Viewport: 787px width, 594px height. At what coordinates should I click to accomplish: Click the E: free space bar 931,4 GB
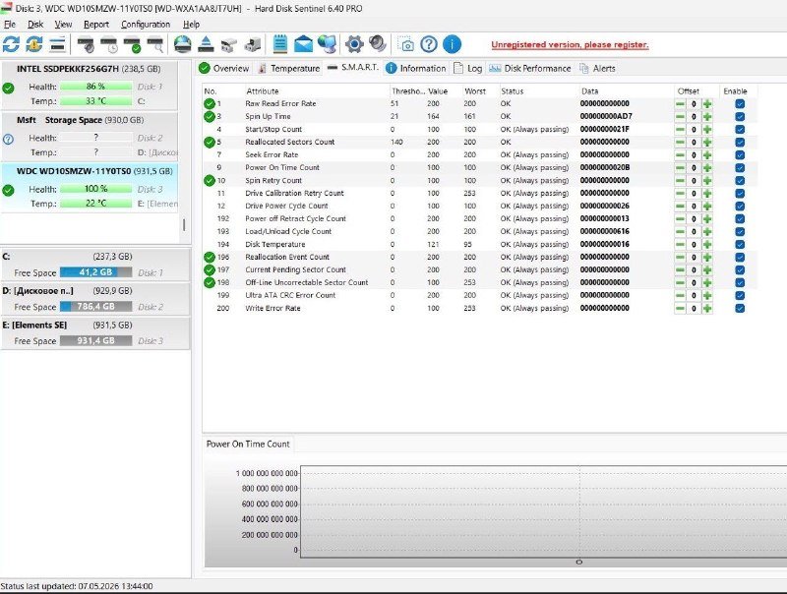tap(95, 340)
